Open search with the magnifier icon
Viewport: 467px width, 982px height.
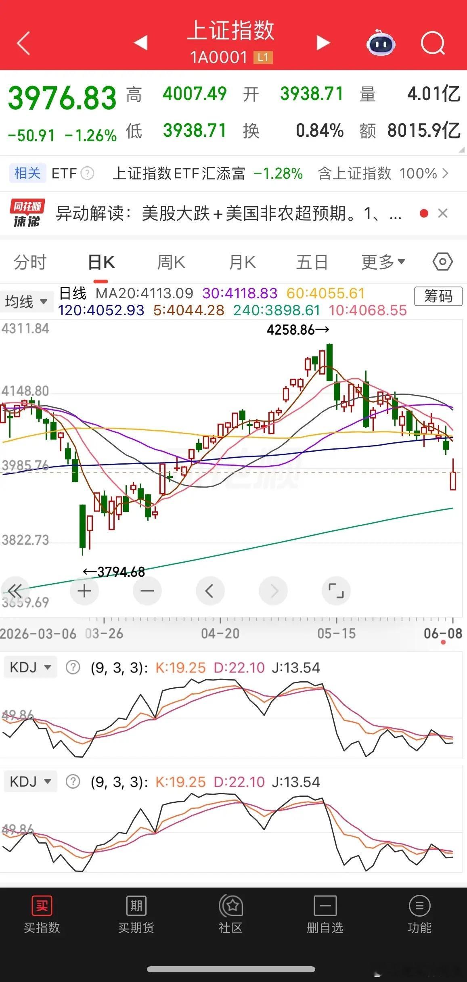click(433, 43)
